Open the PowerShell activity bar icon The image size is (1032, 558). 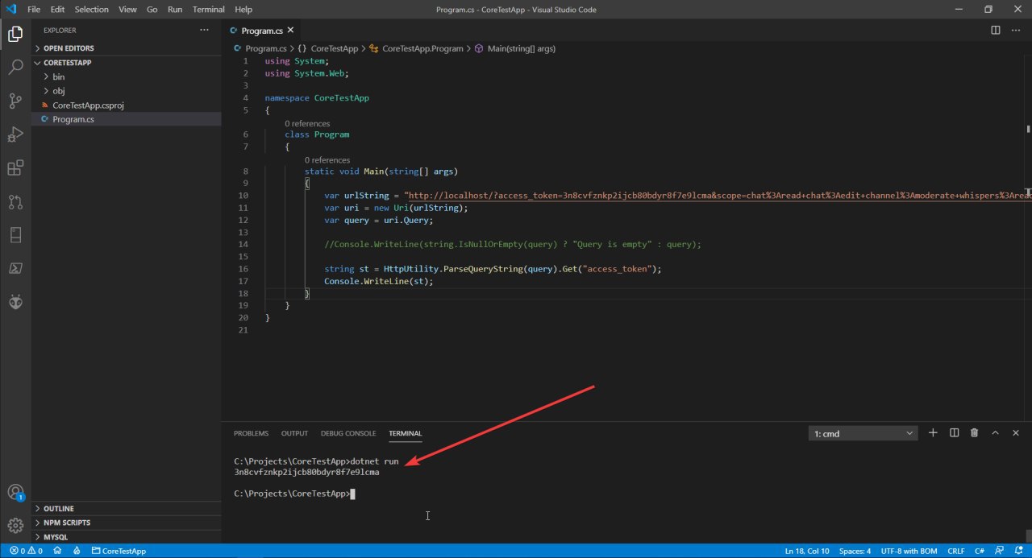click(x=15, y=268)
